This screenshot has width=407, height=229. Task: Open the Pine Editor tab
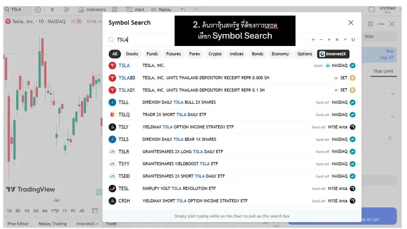click(x=18, y=224)
